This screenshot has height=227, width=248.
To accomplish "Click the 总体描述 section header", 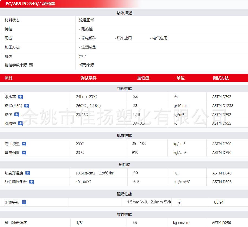I will 124,13.
